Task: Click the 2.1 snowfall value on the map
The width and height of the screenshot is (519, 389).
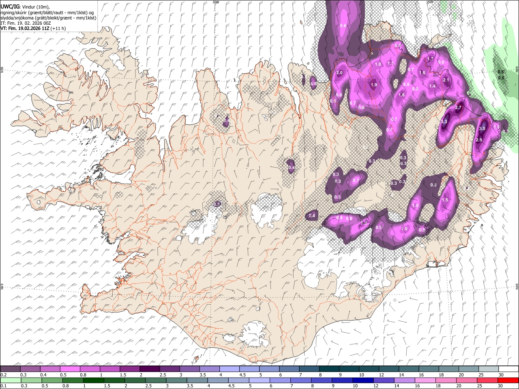Action: coord(446,80)
